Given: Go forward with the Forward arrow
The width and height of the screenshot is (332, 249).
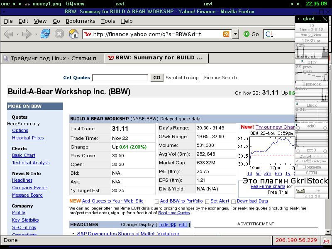Looking at the screenshot, I should coord(27,34).
